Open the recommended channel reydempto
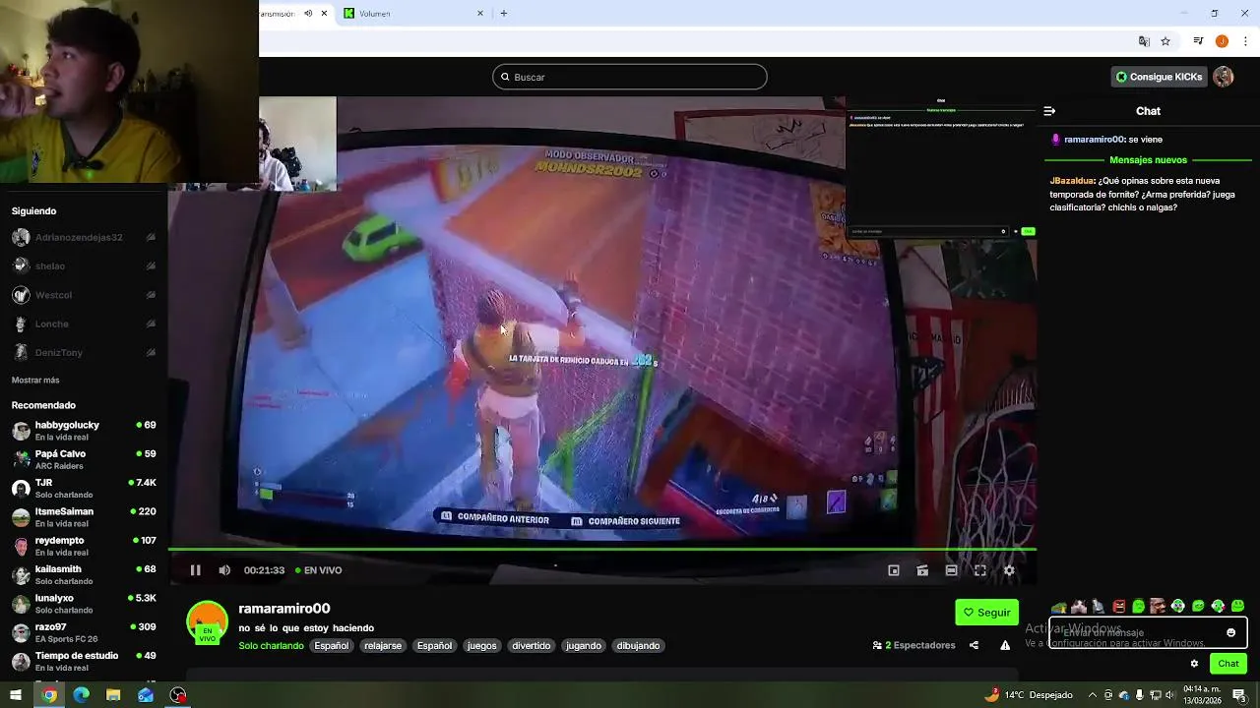Screen dimensions: 1260x708 coord(84,546)
